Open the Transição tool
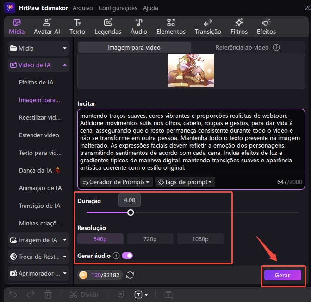 point(208,26)
